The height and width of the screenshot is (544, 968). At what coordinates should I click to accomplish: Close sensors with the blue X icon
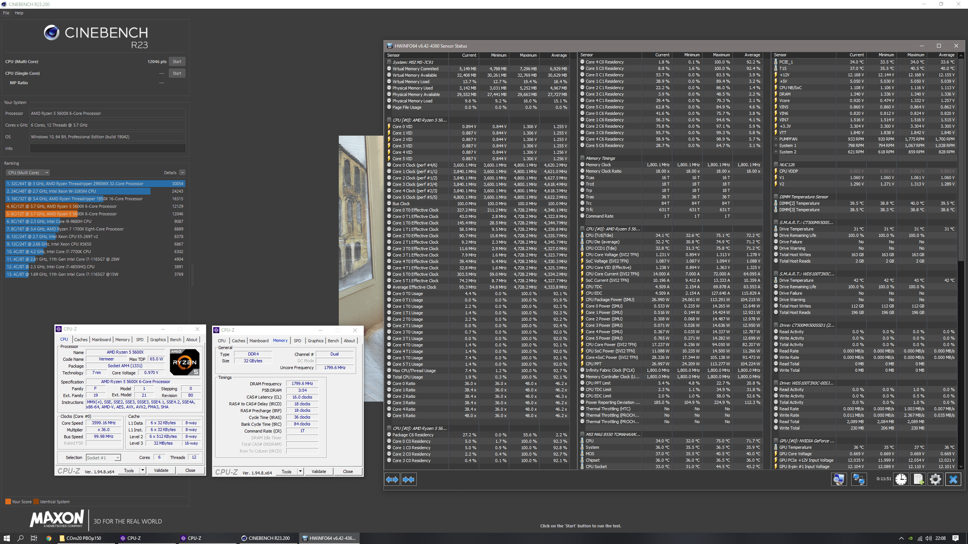pos(953,479)
